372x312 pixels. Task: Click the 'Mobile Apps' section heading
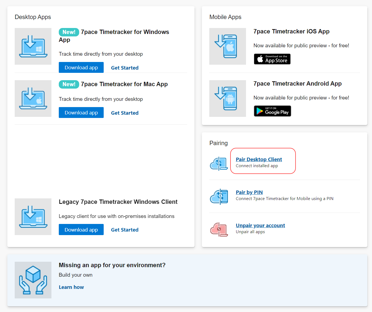coord(225,17)
